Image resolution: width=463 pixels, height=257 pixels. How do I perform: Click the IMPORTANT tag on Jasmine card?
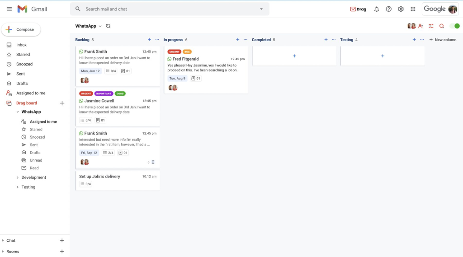coord(104,93)
